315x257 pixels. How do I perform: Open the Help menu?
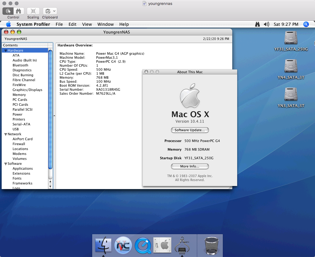pyautogui.click(x=124, y=24)
